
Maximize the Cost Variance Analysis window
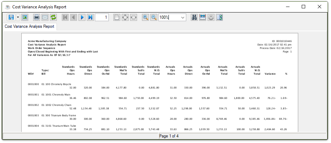tap(303, 7)
